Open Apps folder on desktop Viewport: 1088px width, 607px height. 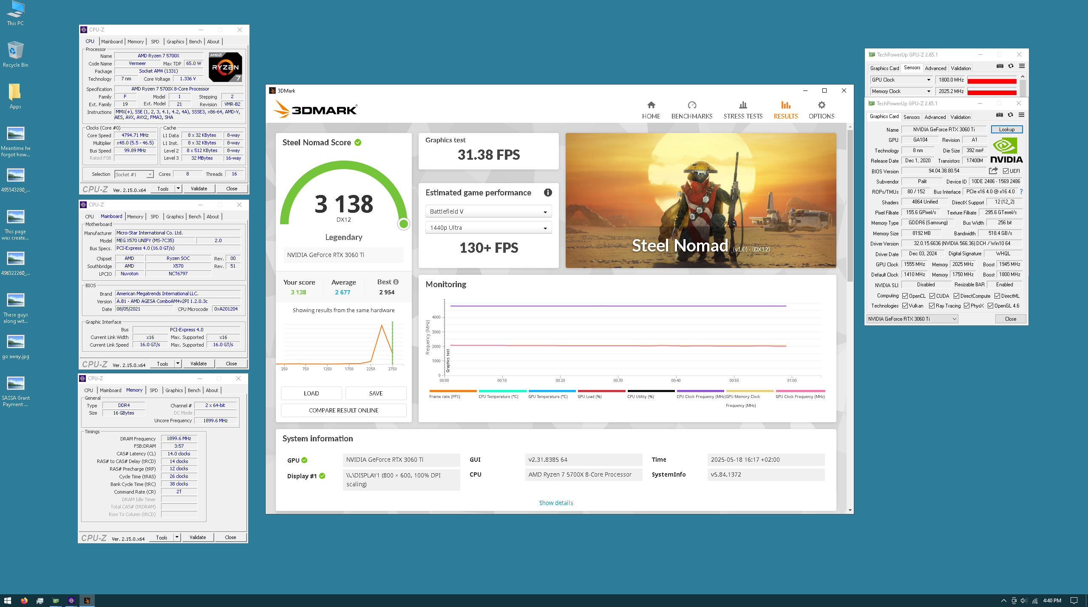point(15,96)
